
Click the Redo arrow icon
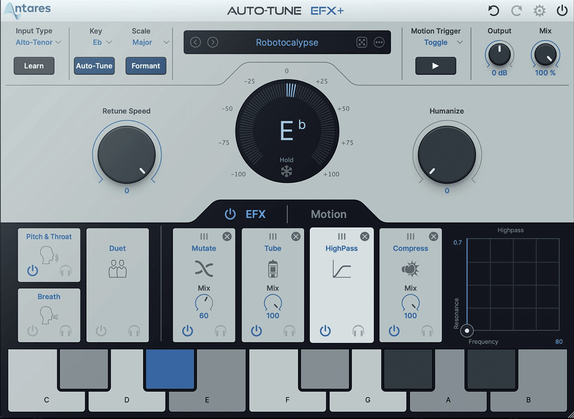[517, 11]
